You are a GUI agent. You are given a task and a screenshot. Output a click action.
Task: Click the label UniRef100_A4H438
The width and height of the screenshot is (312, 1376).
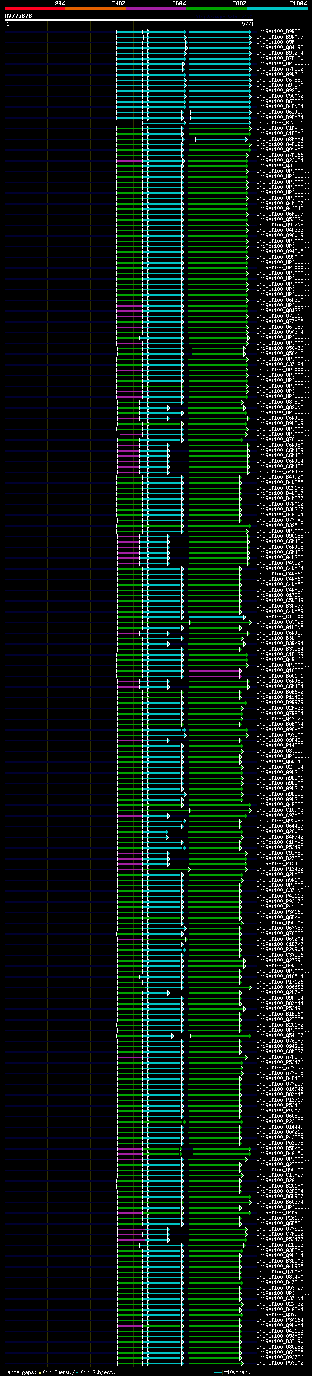tap(280, 472)
